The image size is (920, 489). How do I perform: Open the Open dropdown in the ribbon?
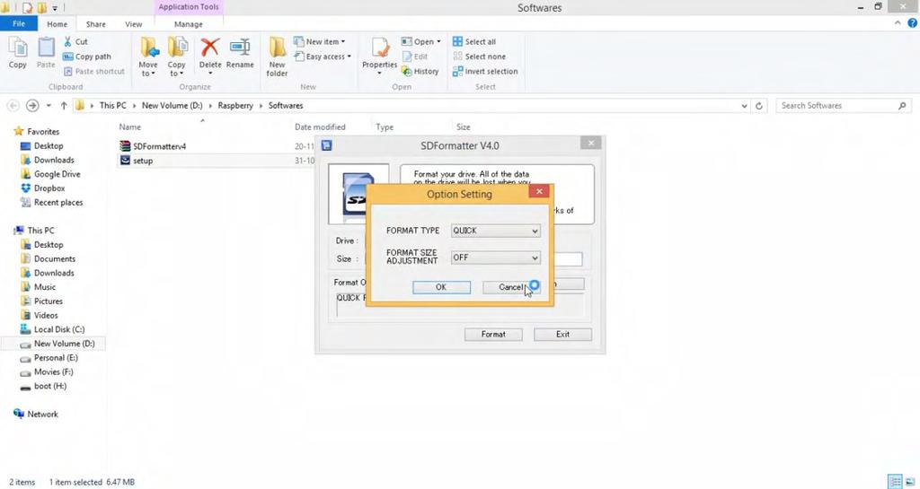[x=420, y=41]
